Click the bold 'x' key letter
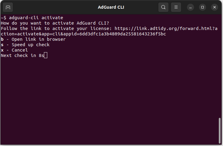Viewport: 223px width, 146px height. click(x=2, y=50)
